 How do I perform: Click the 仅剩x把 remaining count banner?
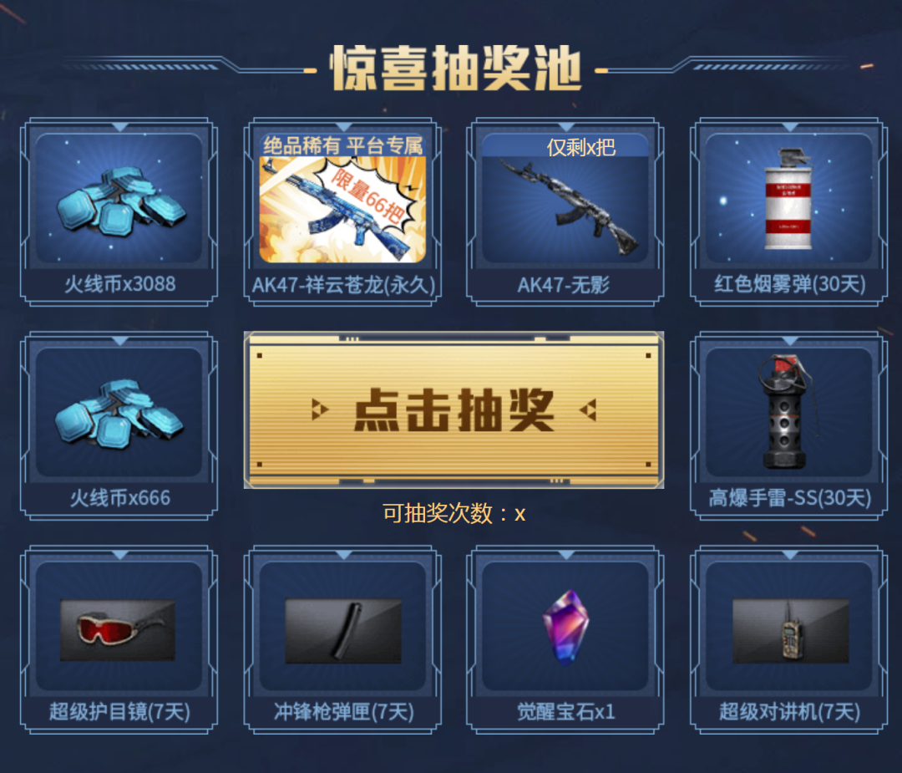(581, 147)
